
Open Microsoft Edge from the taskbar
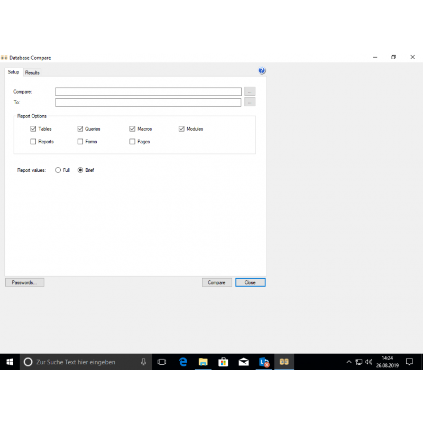(183, 362)
